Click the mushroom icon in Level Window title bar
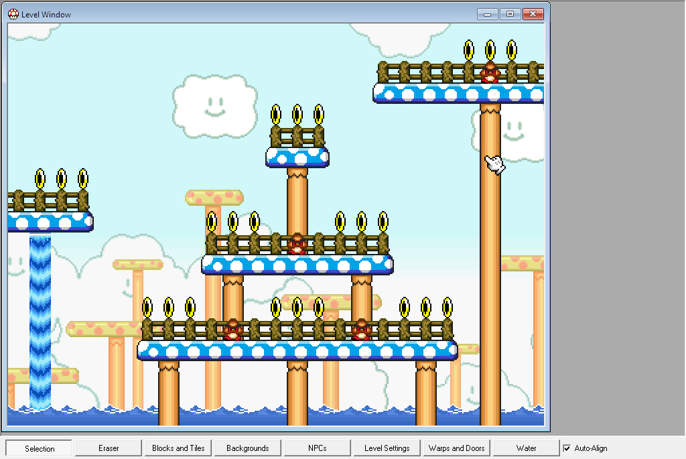Viewport: 686px width, 459px height. (13, 14)
